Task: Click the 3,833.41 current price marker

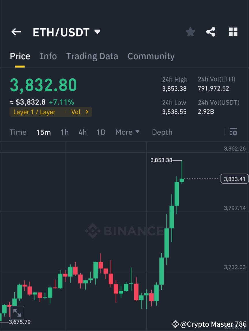Action: click(x=234, y=179)
